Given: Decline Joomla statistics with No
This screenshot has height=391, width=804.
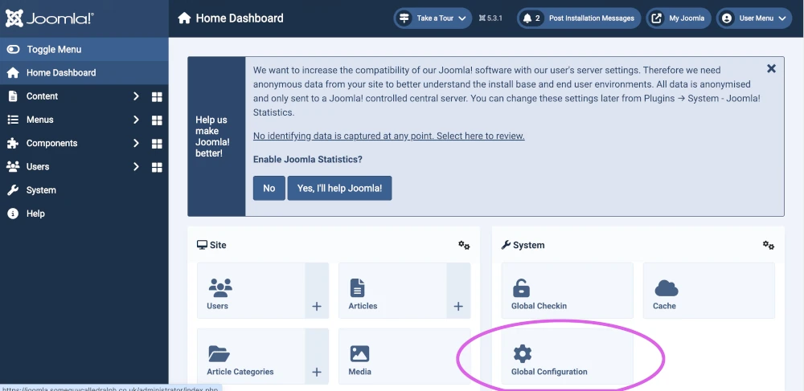Looking at the screenshot, I should pos(269,189).
